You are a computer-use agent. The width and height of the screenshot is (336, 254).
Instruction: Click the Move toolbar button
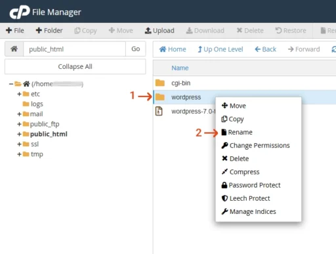(x=121, y=30)
